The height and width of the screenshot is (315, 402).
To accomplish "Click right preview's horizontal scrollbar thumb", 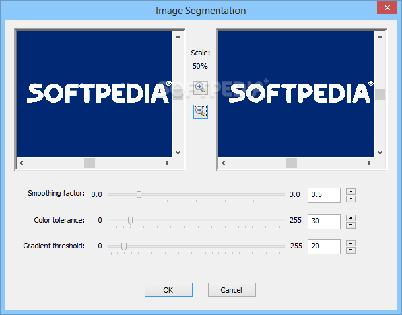I will (292, 163).
